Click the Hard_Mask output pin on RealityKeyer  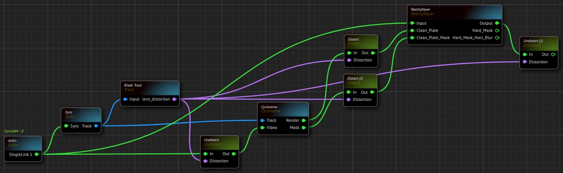click(x=497, y=31)
